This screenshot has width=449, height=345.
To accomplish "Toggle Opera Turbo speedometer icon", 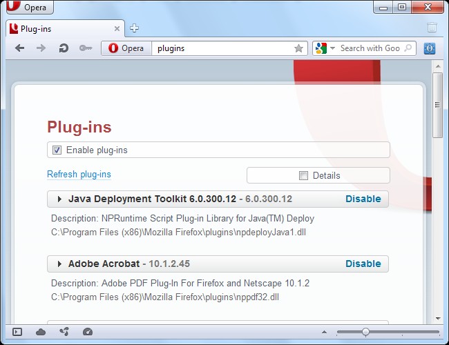I will [x=88, y=332].
